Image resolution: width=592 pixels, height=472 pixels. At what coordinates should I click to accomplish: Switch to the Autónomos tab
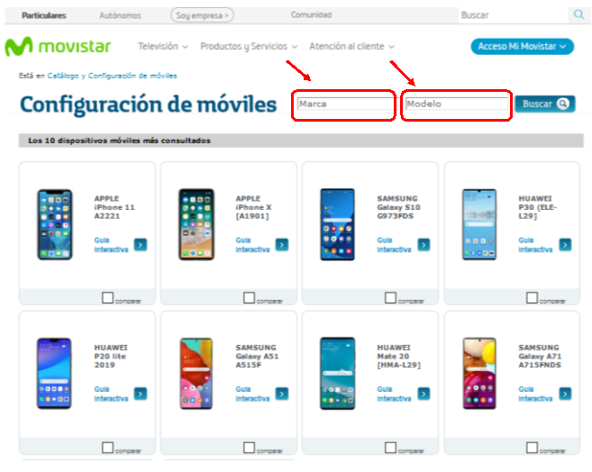[x=120, y=15]
